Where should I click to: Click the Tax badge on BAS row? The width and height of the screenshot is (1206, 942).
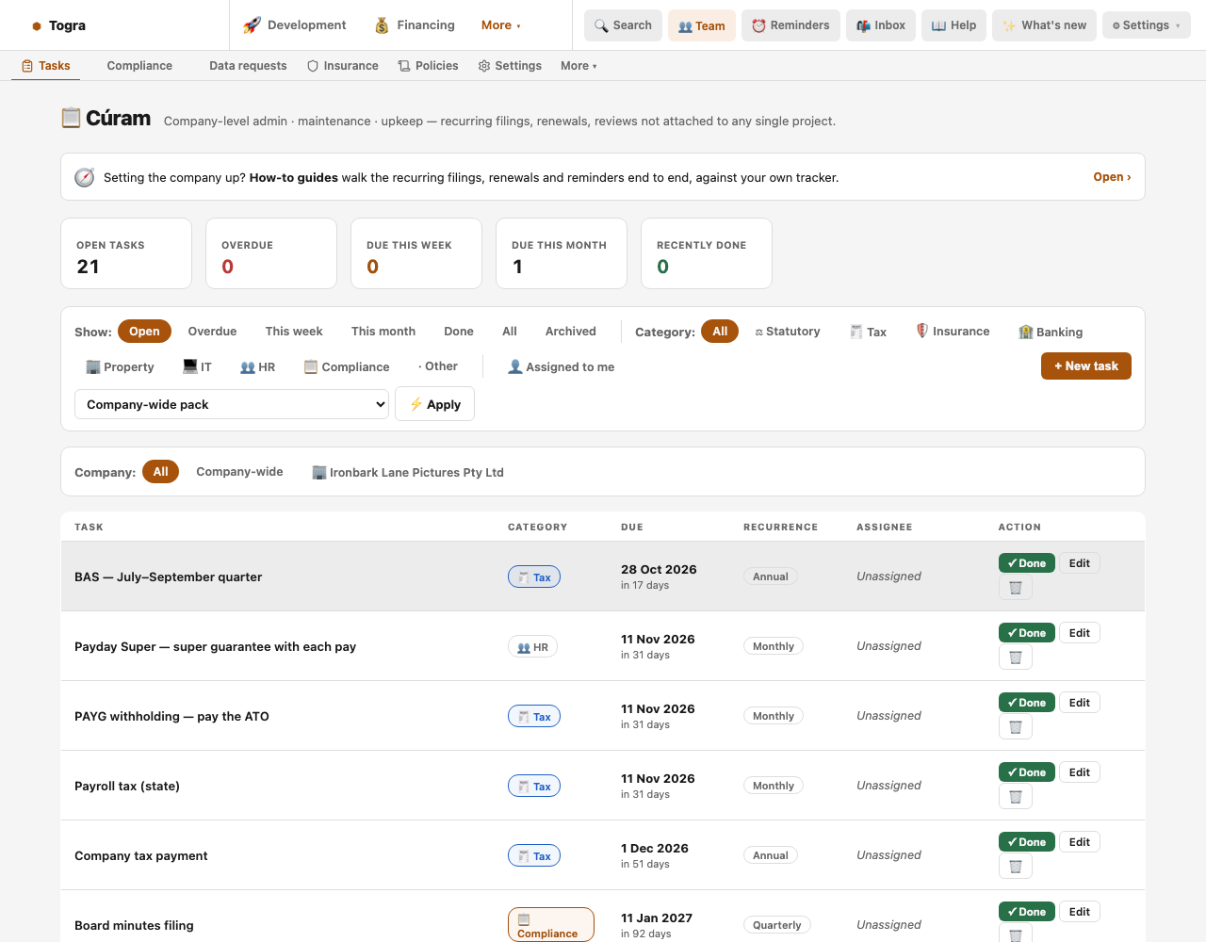click(x=534, y=577)
